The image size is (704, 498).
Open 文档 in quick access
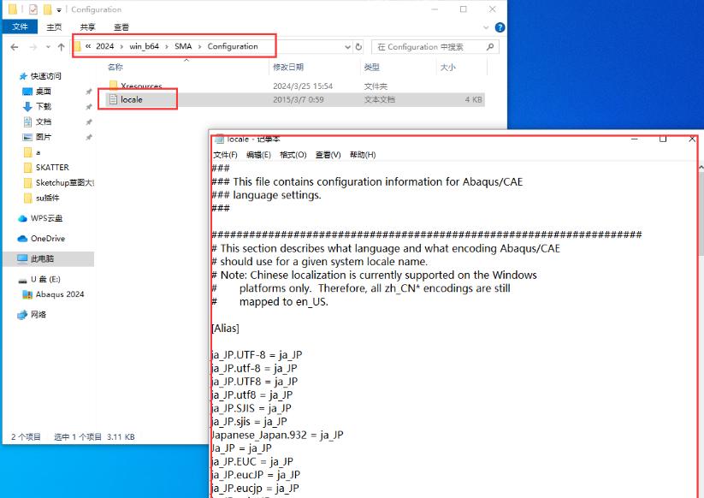coord(44,122)
